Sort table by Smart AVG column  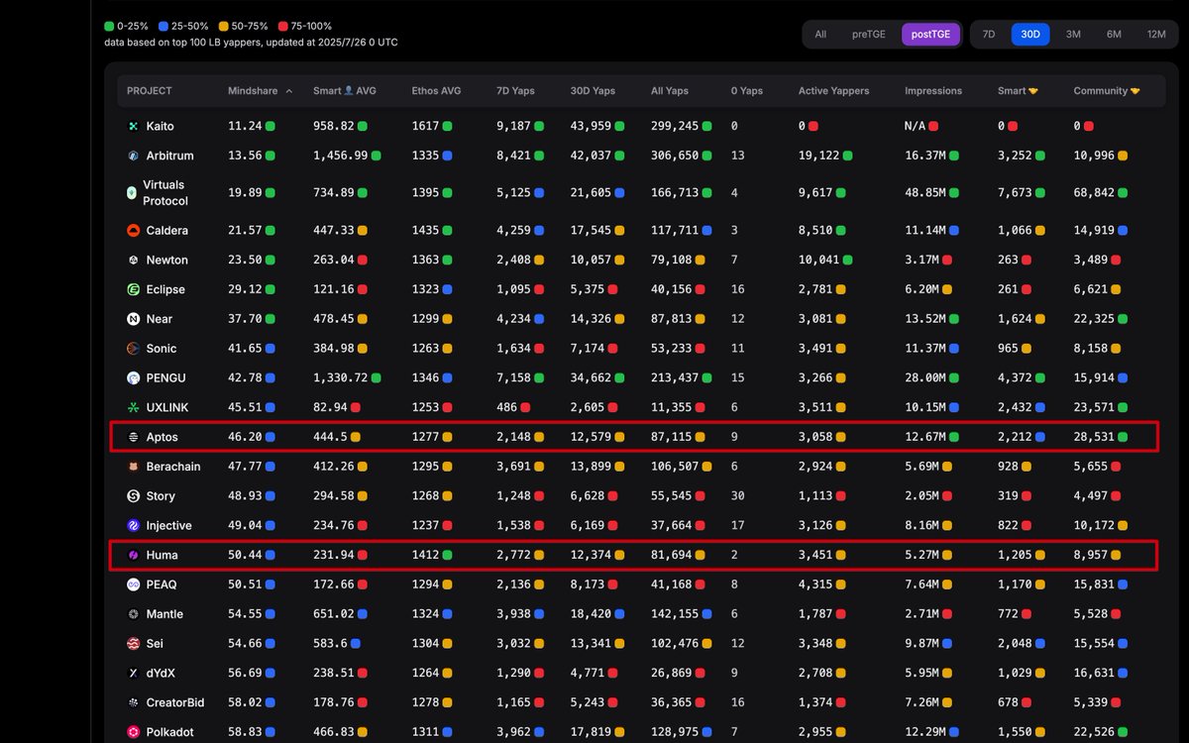[344, 91]
